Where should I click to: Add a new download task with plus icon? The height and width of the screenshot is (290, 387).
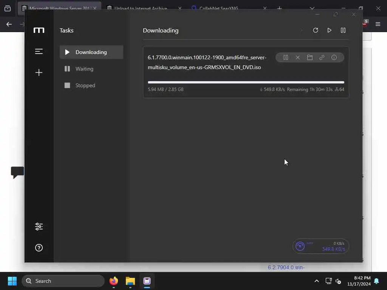(39, 72)
